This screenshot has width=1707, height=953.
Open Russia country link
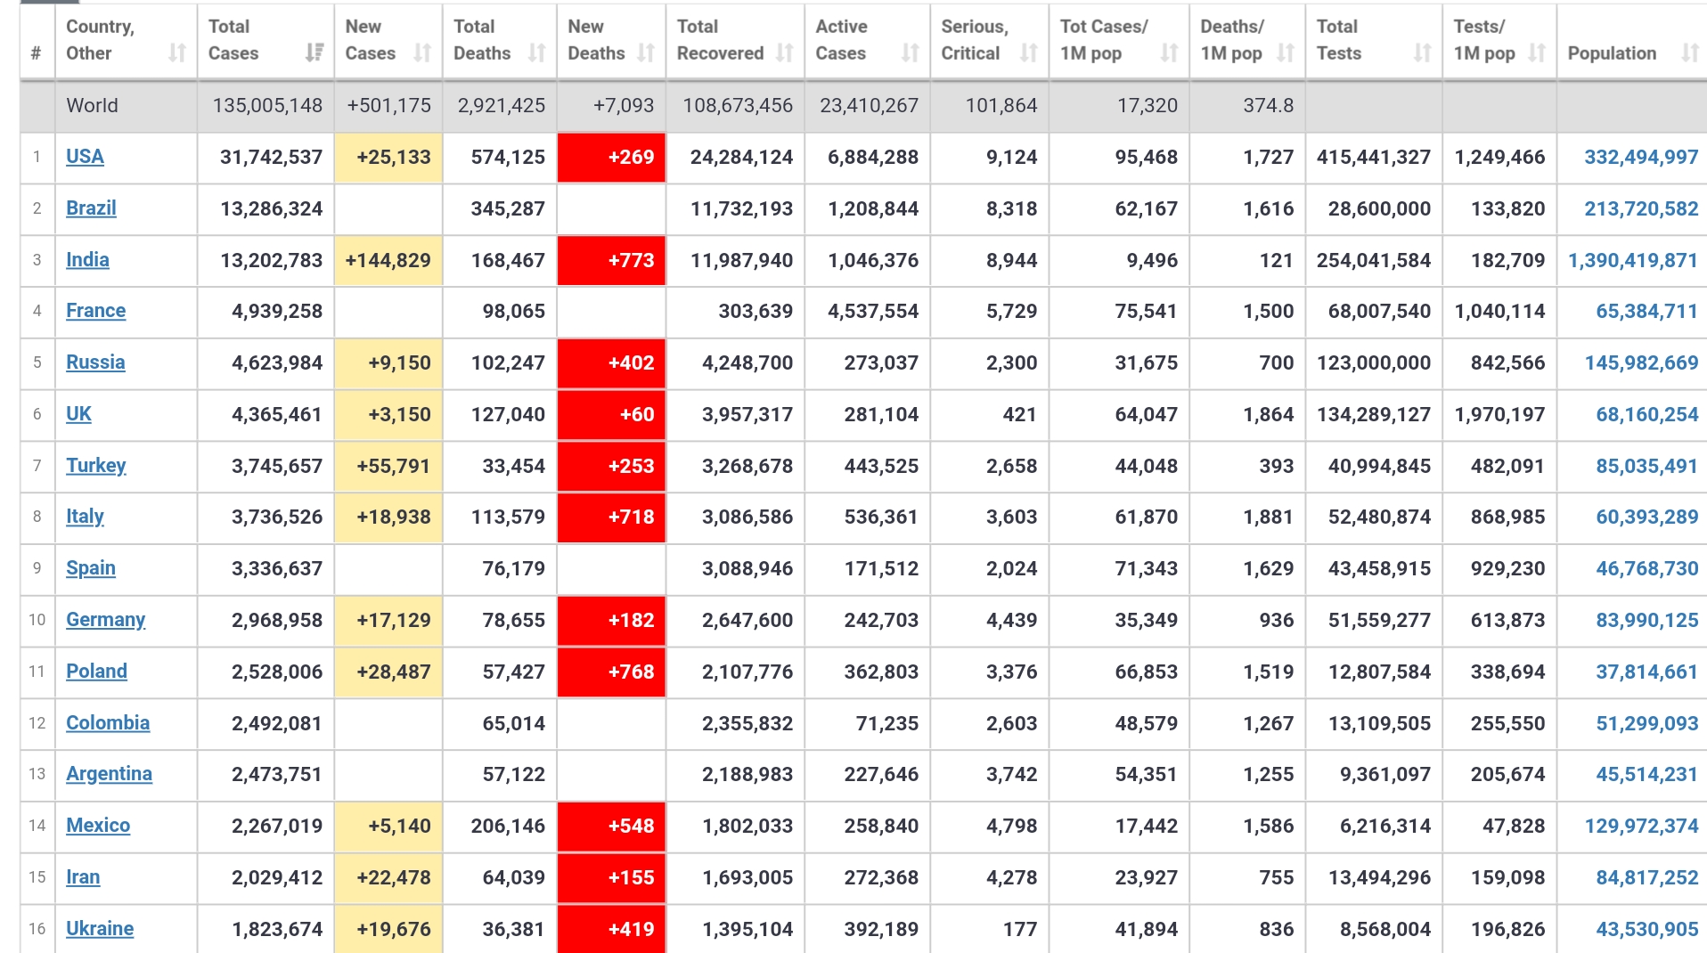tap(95, 362)
